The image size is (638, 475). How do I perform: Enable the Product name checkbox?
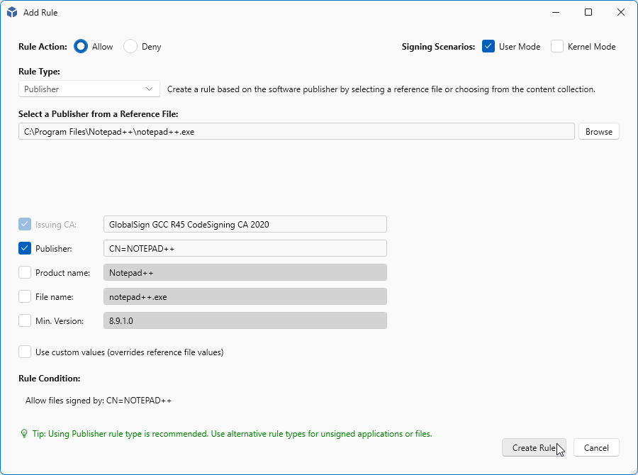click(26, 273)
